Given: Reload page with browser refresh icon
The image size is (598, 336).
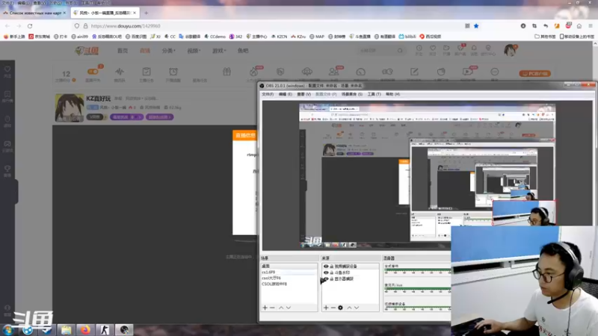Looking at the screenshot, I should coord(30,26).
